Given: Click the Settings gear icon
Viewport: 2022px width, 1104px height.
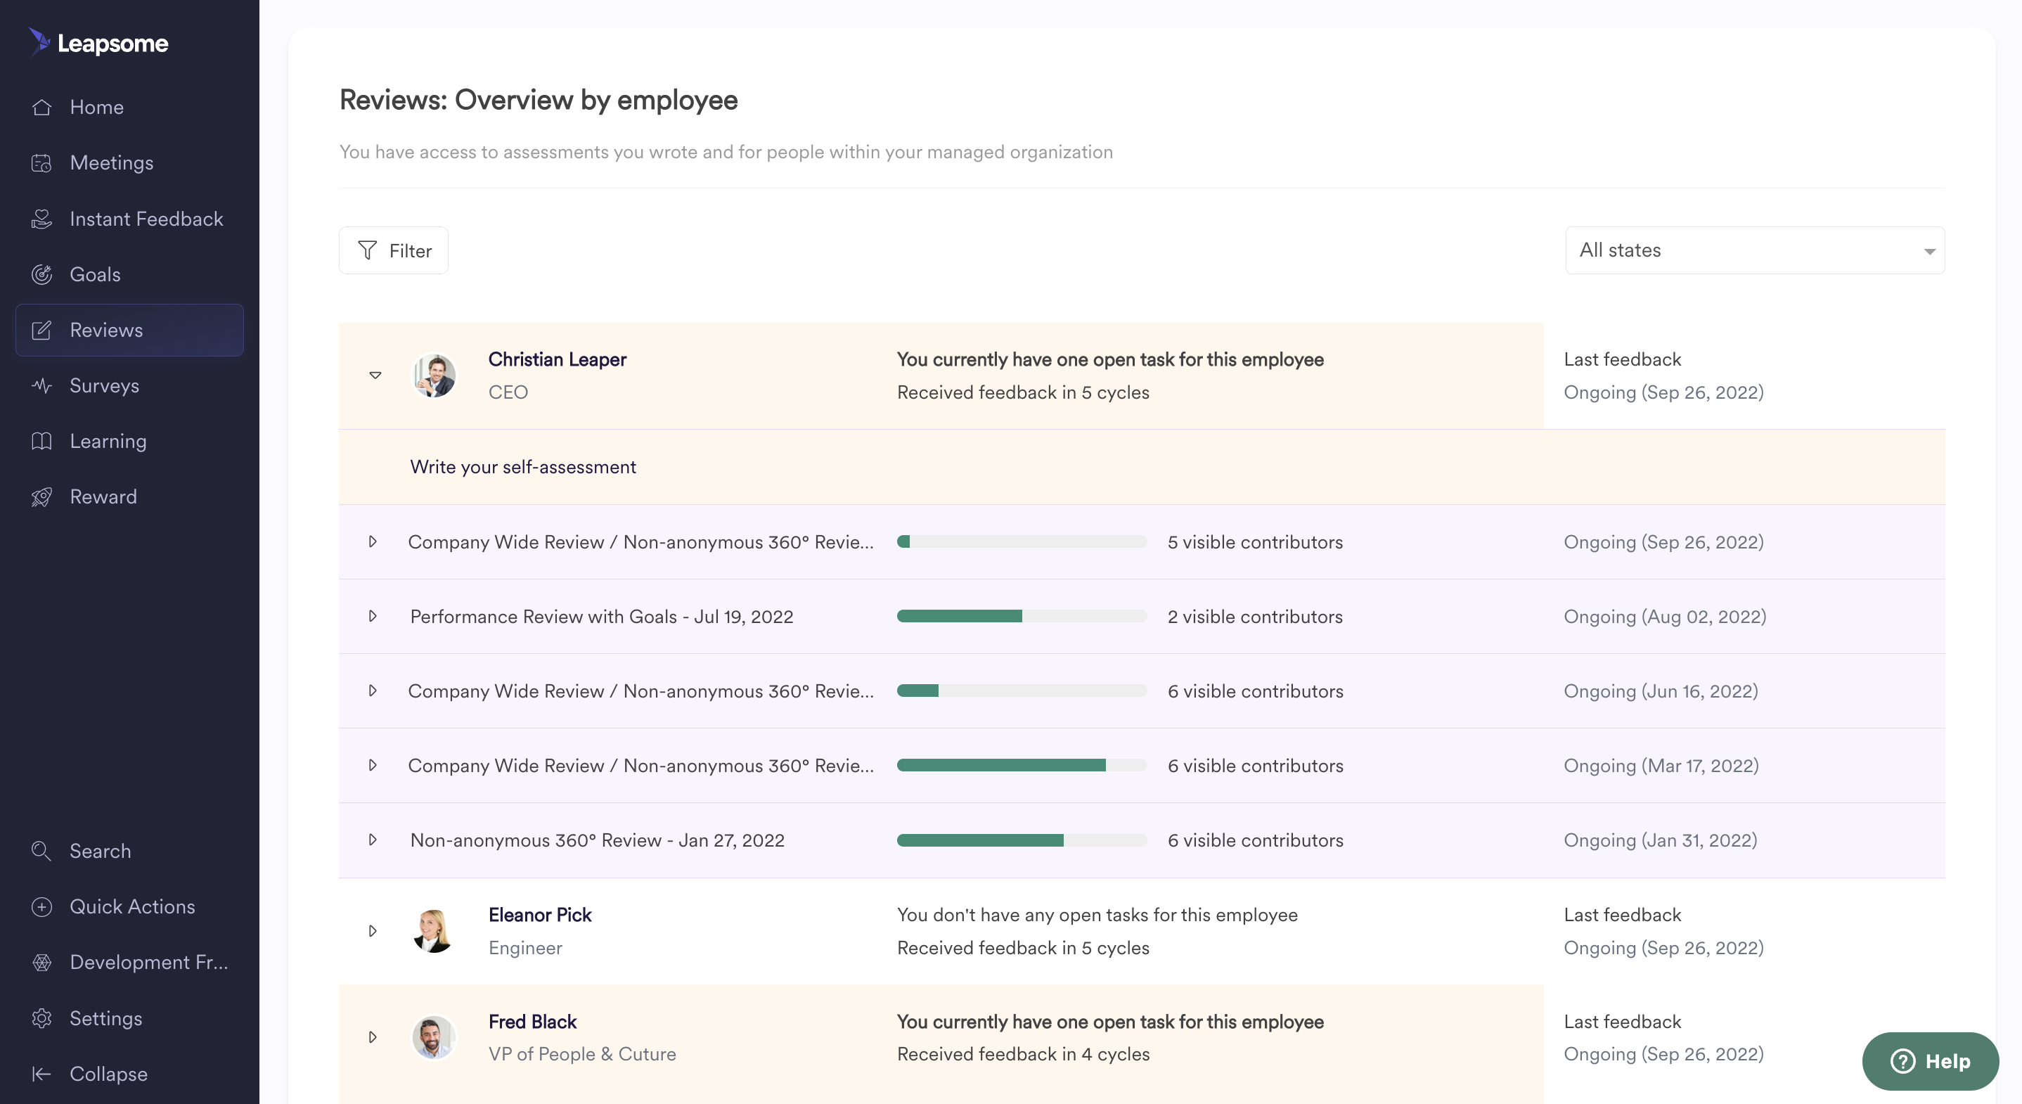Looking at the screenshot, I should (x=41, y=1018).
